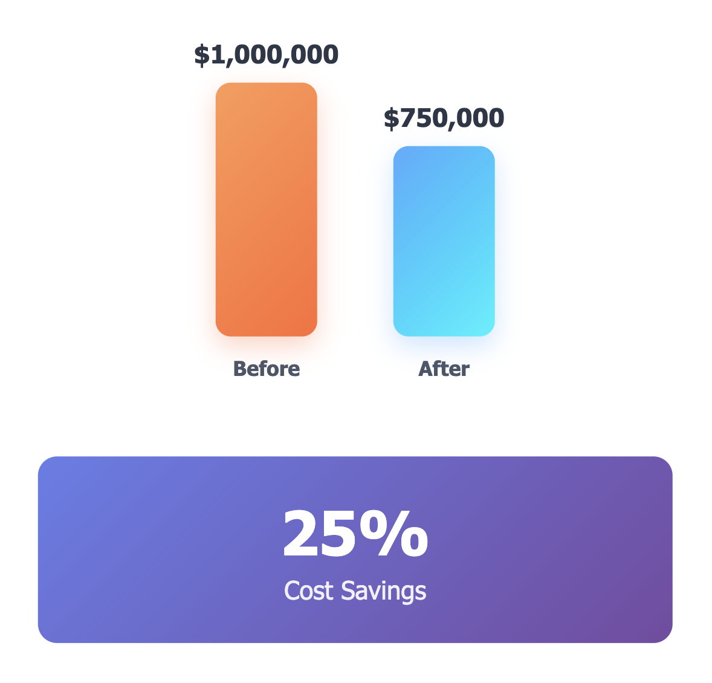Select the purple banner's right edge
Screen dimensions: 712x683
coord(670,549)
